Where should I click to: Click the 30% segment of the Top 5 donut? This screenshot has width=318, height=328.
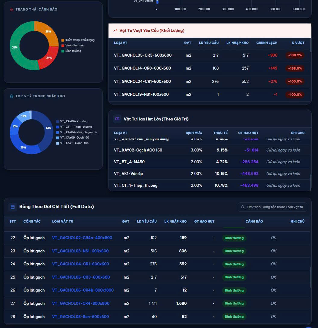tap(24, 147)
